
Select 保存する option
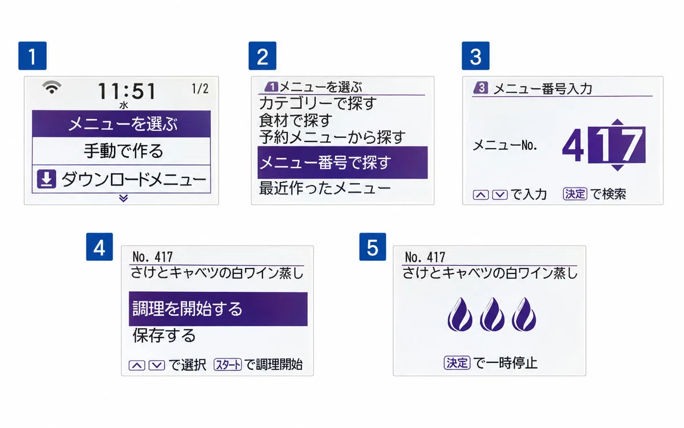(164, 336)
